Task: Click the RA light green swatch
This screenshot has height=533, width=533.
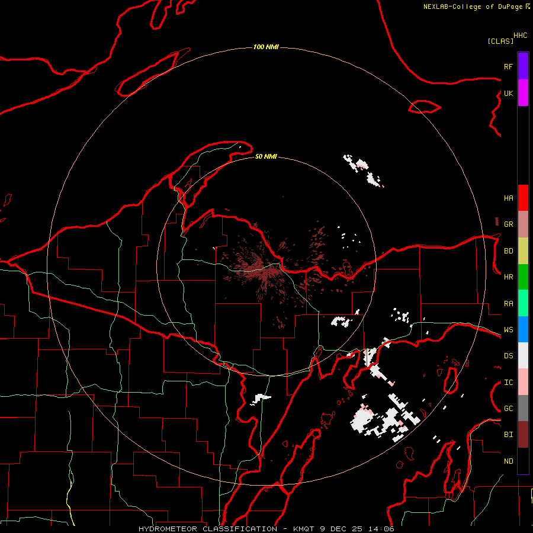Action: point(523,303)
